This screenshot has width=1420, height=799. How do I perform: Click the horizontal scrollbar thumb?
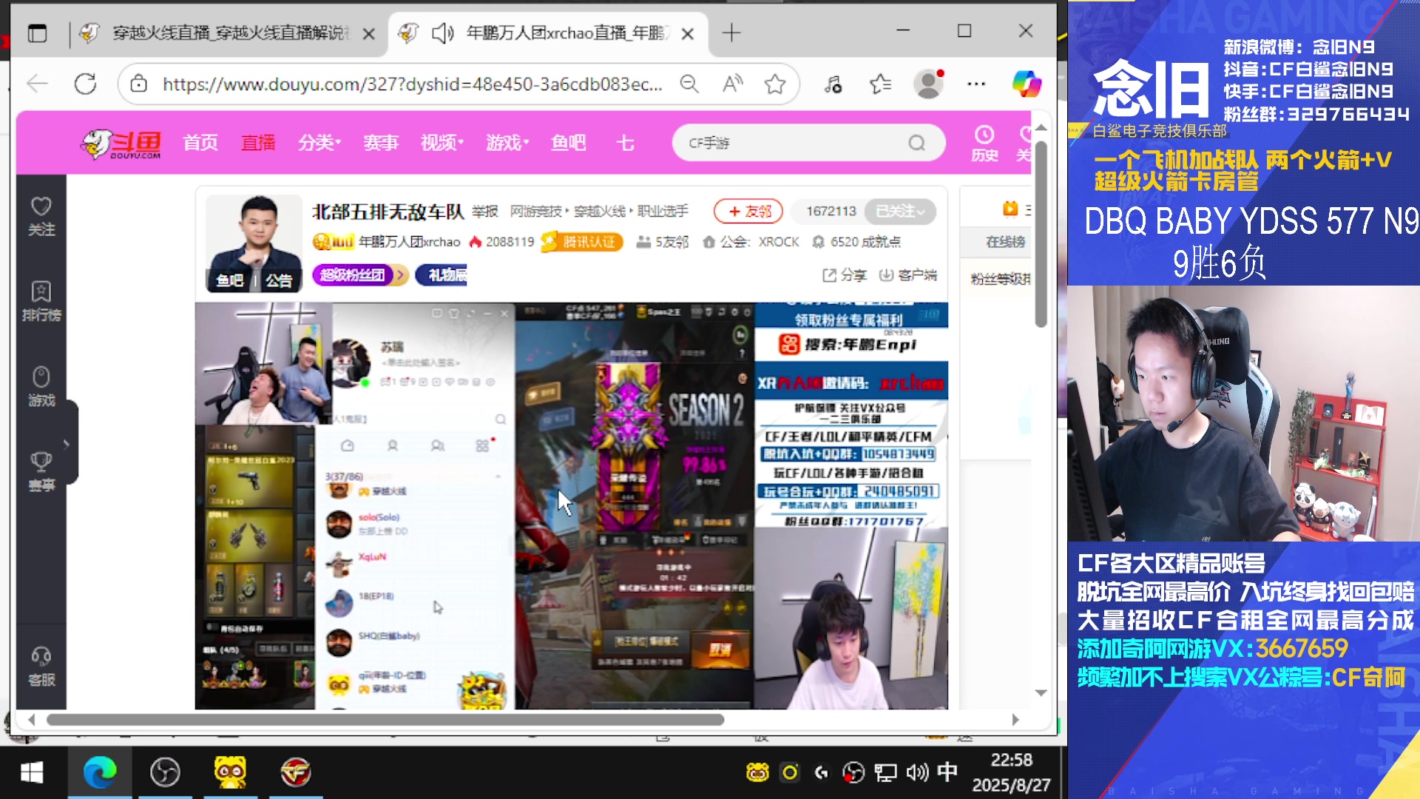[385, 720]
